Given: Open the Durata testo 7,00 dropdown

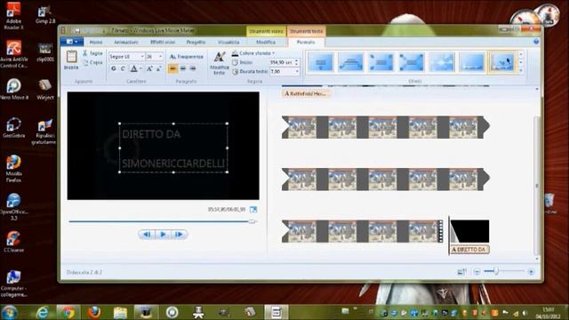Looking at the screenshot, I should [297, 72].
